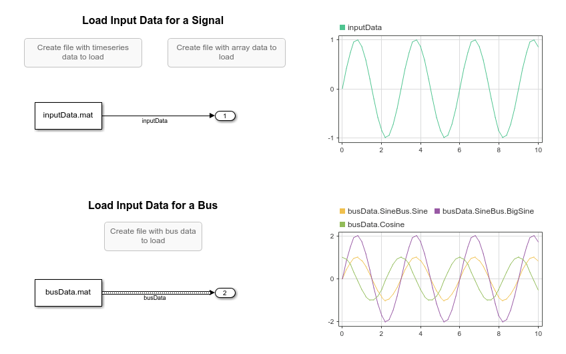Click 'Create file with bus data' button
The image size is (566, 354).
(153, 236)
